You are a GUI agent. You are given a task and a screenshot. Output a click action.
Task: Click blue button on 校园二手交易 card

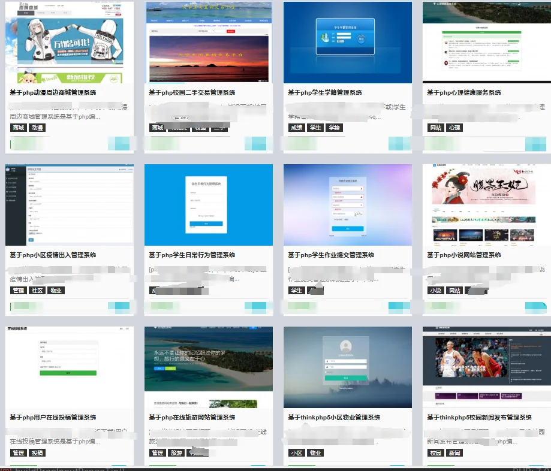tap(255, 144)
